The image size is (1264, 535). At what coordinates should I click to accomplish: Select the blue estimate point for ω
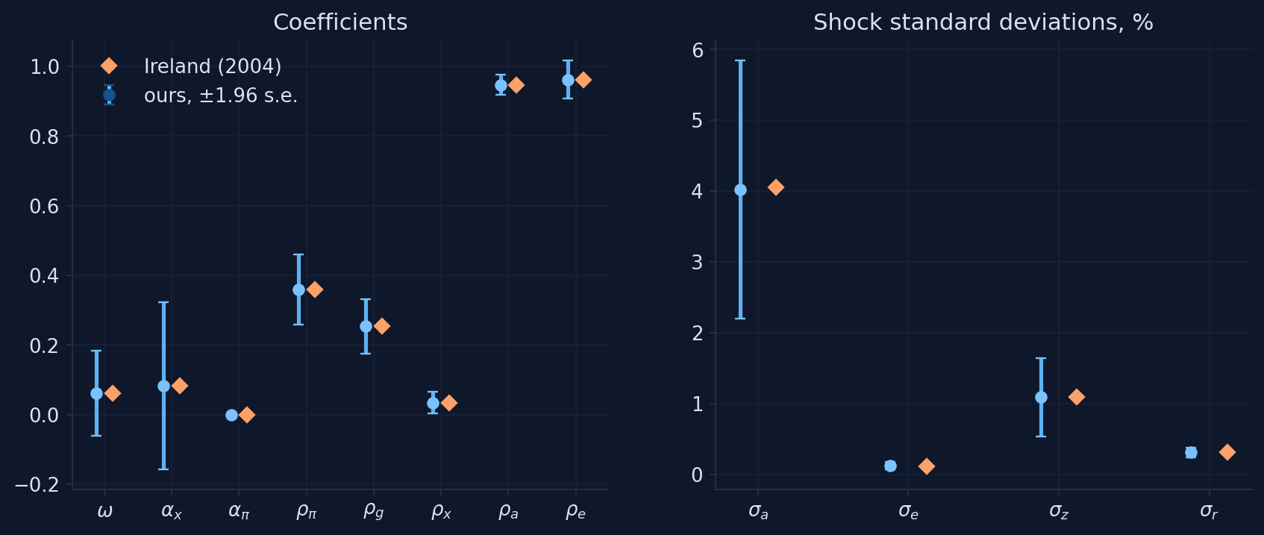point(96,393)
